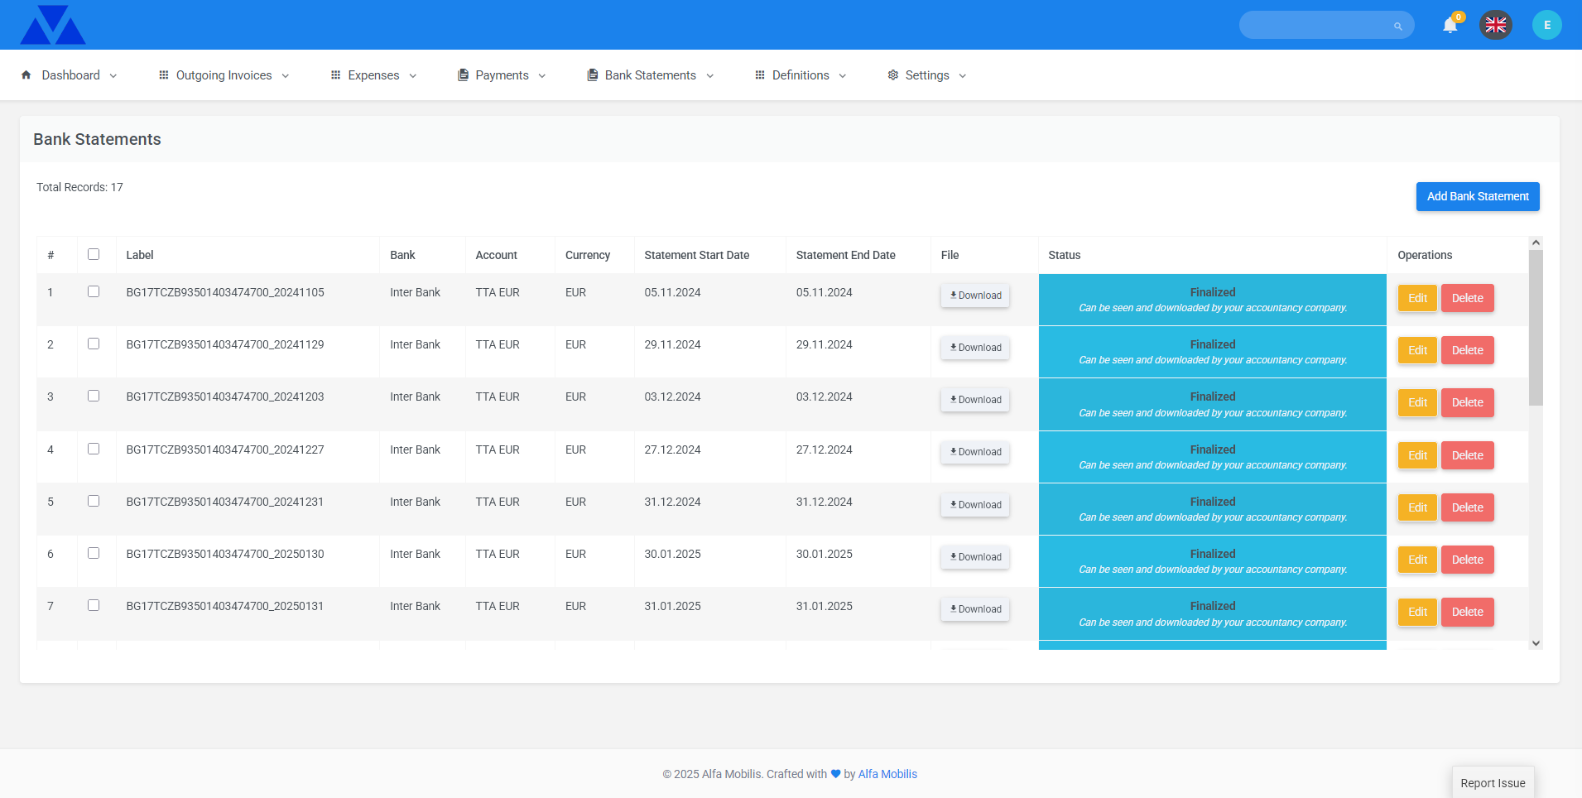Open the Payments menu
The width and height of the screenshot is (1582, 798).
502,75
